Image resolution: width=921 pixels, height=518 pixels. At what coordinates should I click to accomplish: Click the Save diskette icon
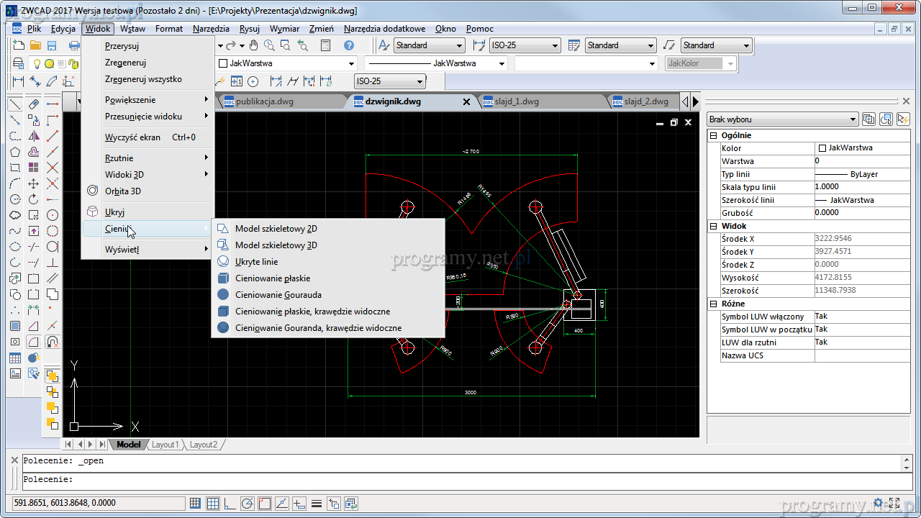[x=52, y=45]
